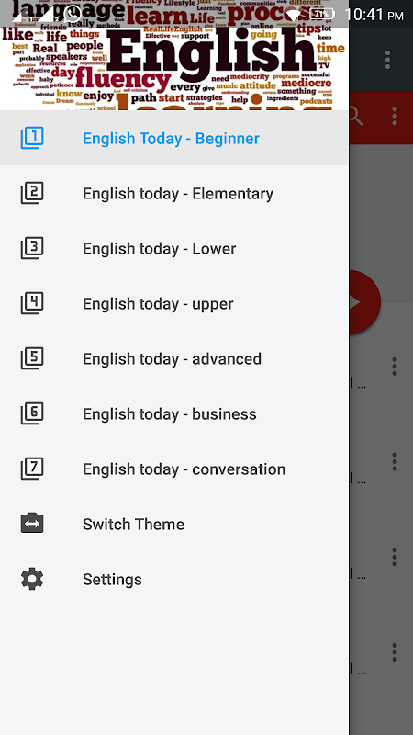Tap the Settings gear icon
Image resolution: width=413 pixels, height=735 pixels.
point(32,580)
